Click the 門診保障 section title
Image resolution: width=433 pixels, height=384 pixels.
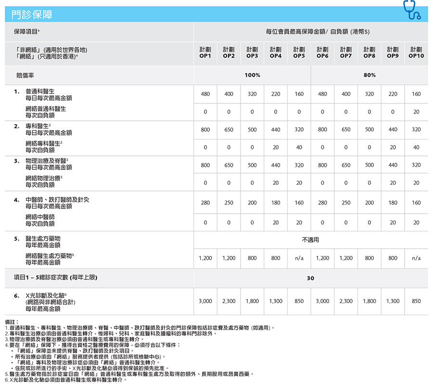32,15
